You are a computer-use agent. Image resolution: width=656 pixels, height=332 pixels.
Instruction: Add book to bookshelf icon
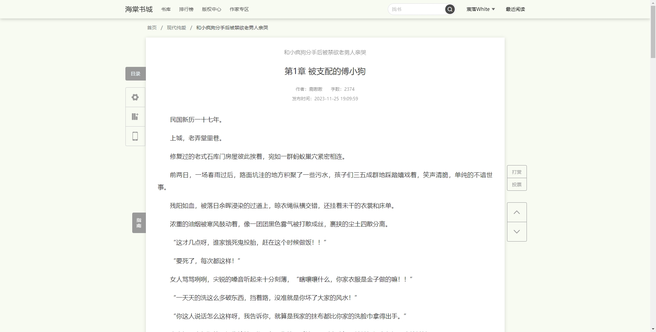(x=135, y=117)
